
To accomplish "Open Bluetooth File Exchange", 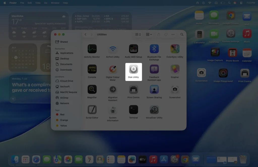I will [154, 49].
